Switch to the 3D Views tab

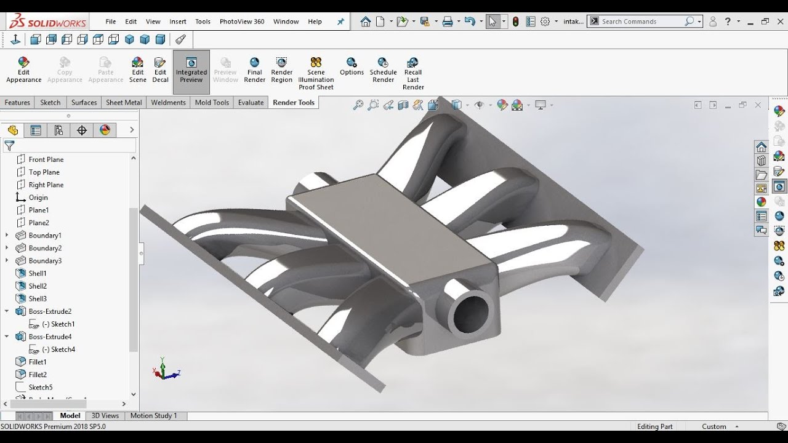coord(105,416)
